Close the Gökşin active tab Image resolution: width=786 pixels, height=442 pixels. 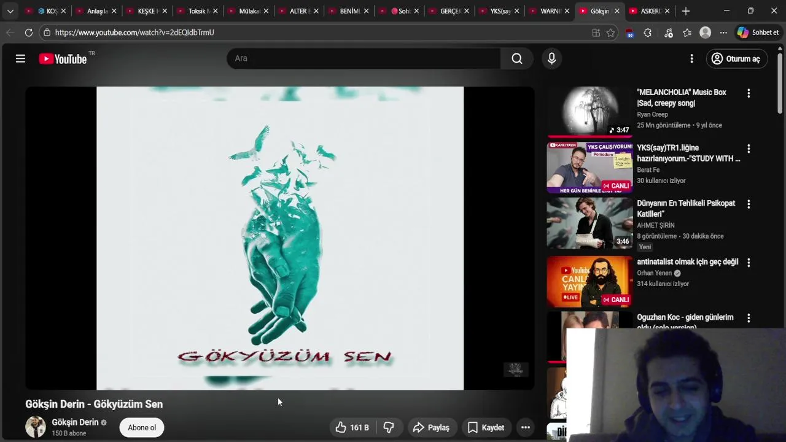[x=617, y=11]
